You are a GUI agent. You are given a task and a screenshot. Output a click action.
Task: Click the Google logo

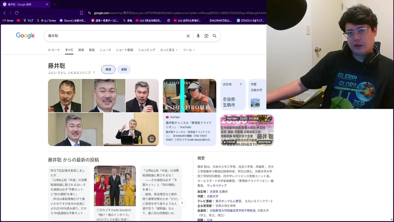(25, 36)
